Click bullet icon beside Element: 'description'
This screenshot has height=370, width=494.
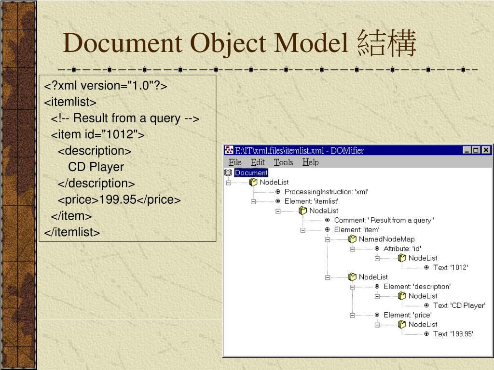coord(377,286)
